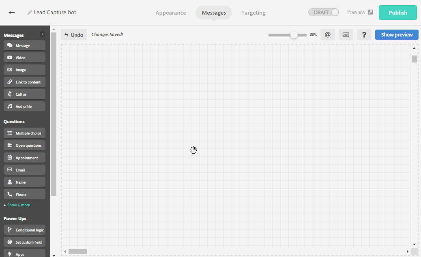Click the 80% zoom value

click(x=314, y=35)
